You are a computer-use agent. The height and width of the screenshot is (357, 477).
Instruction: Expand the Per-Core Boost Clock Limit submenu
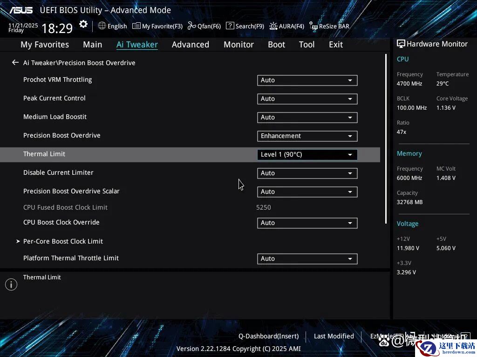63,241
